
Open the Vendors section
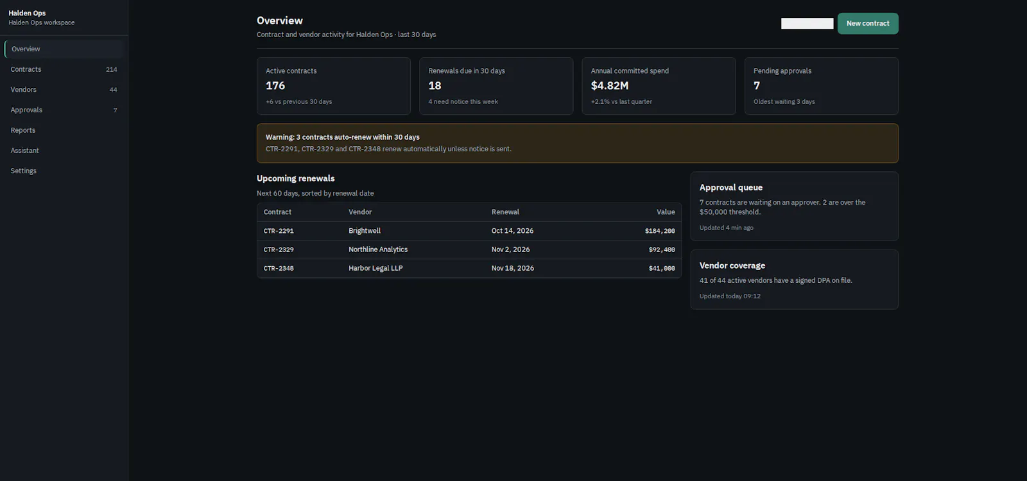pos(64,90)
